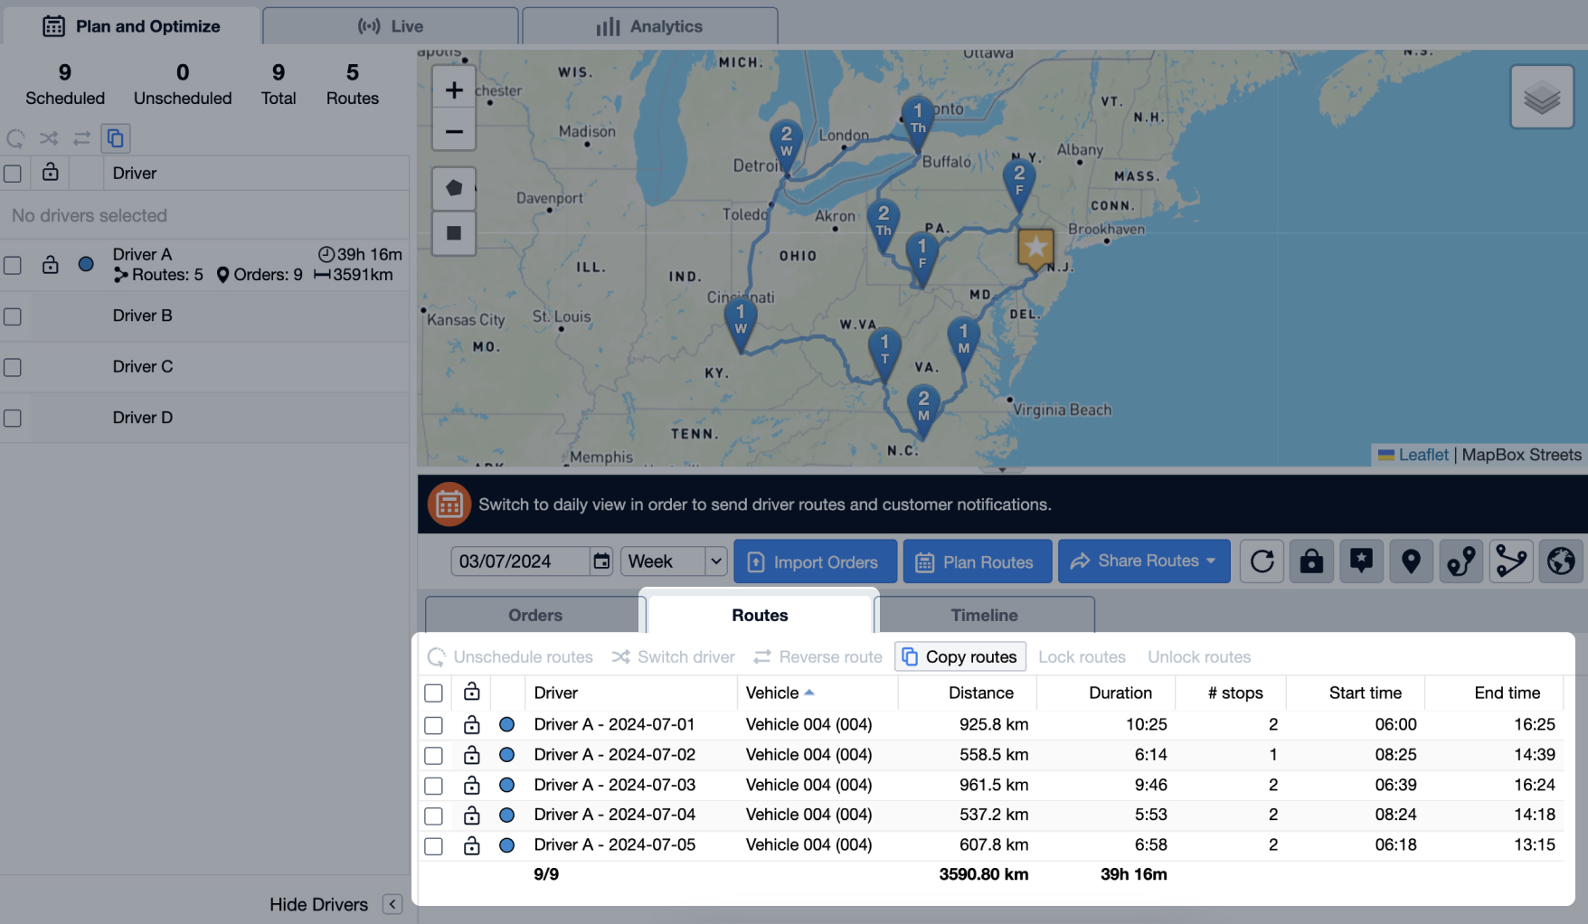Click the location pin toolbar icon
This screenshot has height=924, width=1588.
1411,561
